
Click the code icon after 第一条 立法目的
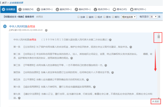point(131,47)
